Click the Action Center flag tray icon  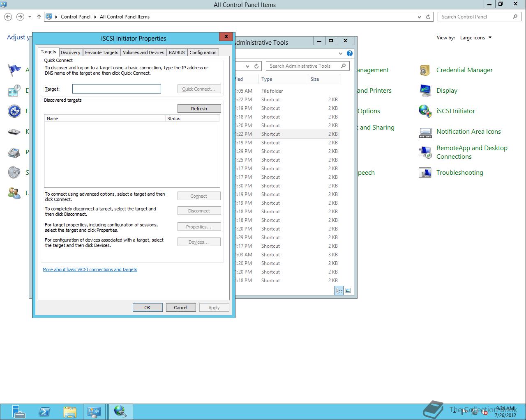pos(464,412)
